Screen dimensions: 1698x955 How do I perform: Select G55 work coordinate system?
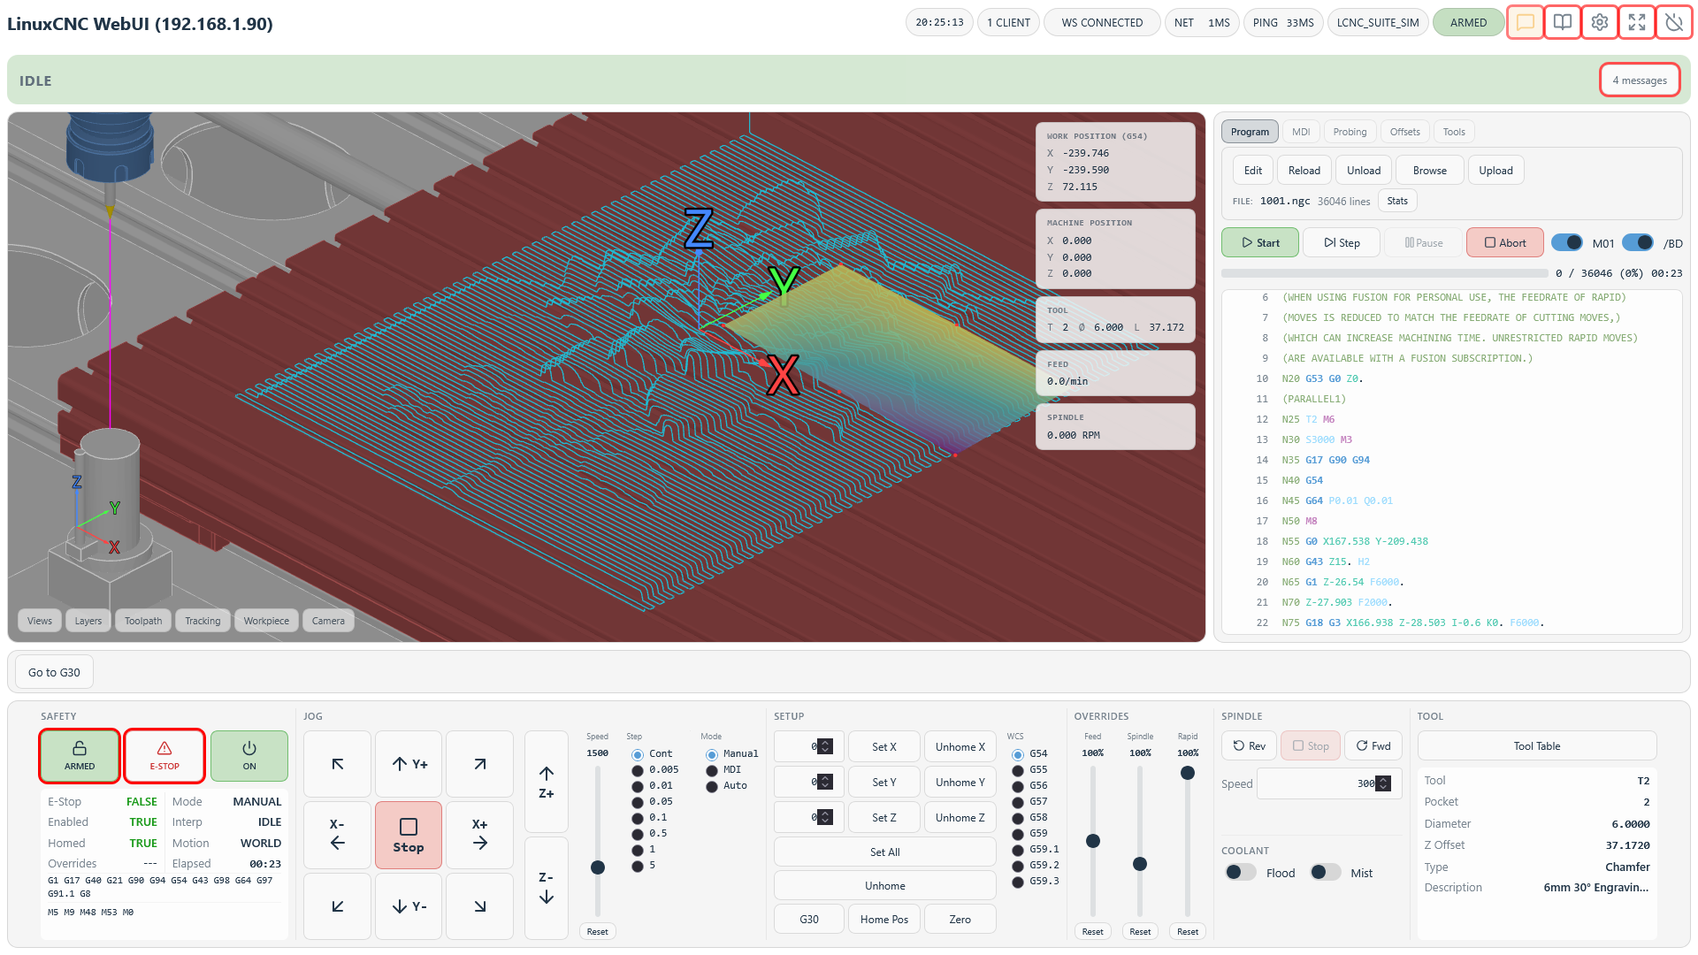click(1018, 770)
